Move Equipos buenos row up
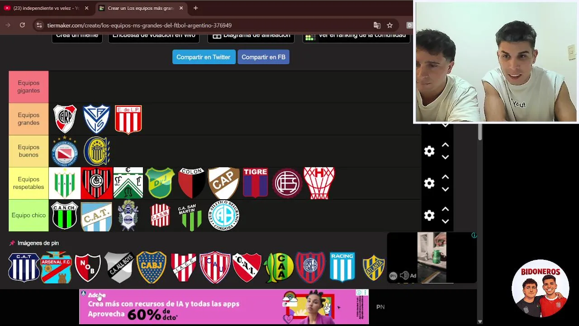This screenshot has height=326, width=579. click(445, 145)
